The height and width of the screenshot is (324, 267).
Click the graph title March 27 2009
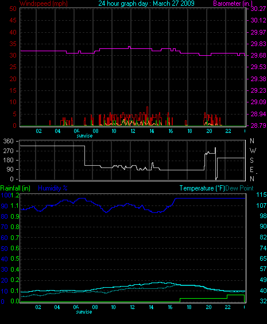tap(146, 3)
